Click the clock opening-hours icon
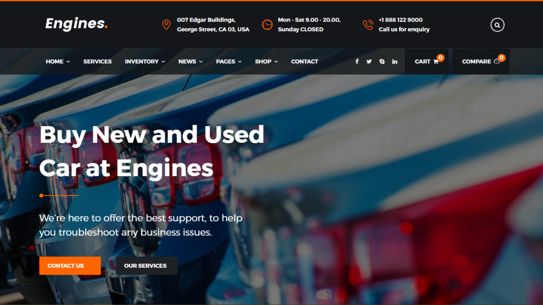This screenshot has width=543, height=305. point(267,25)
